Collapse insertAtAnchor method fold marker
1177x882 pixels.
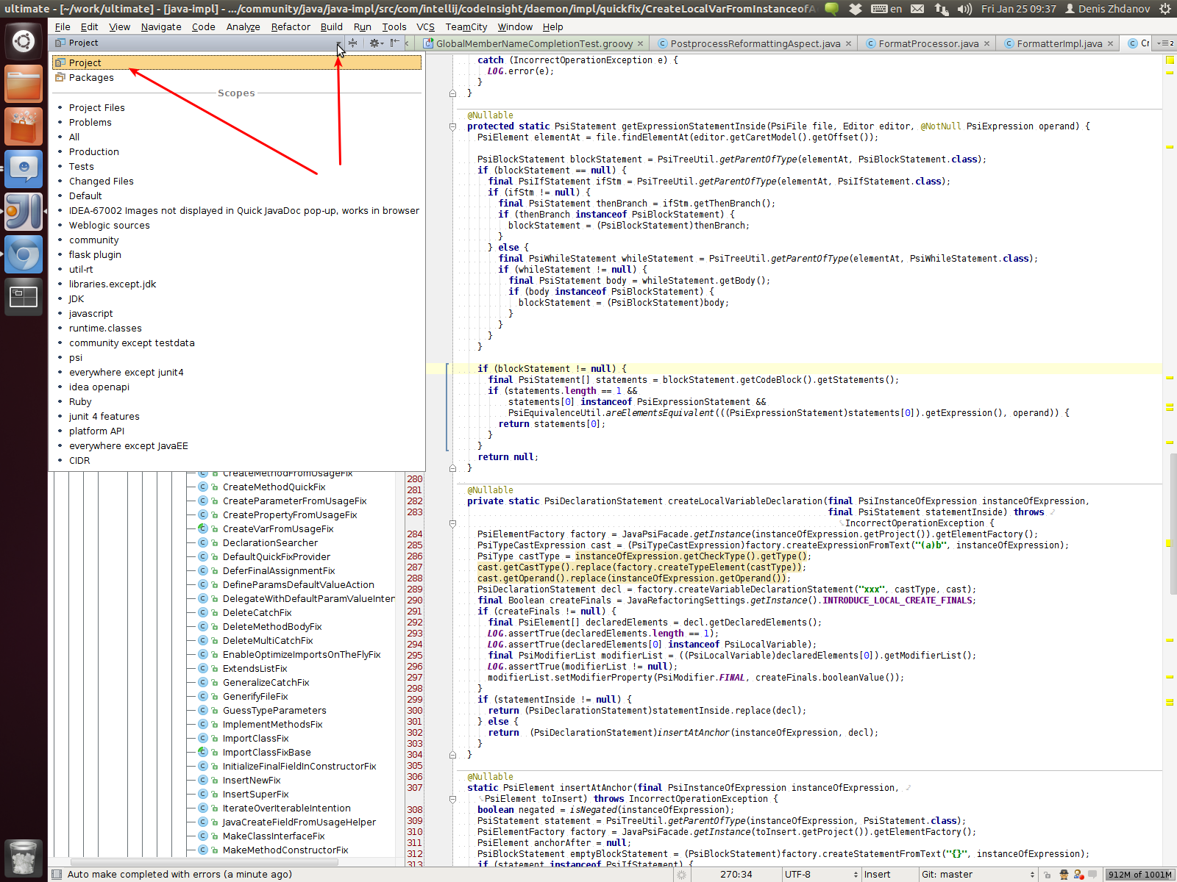tap(452, 799)
